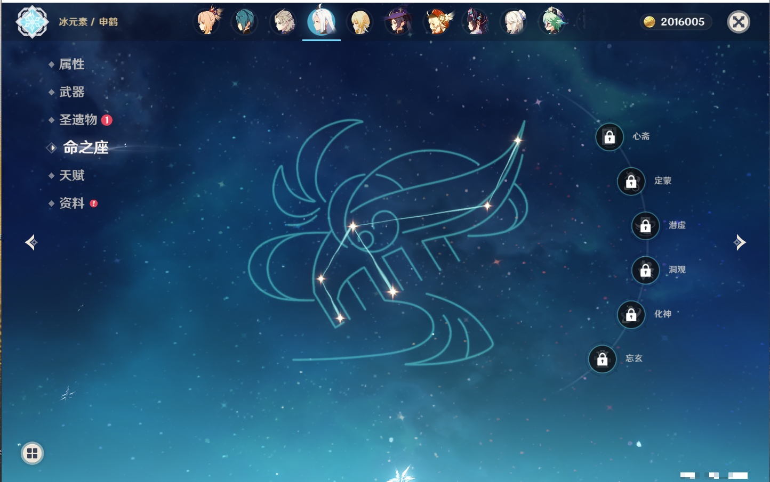Select the locked 化神 constellation node

click(631, 315)
